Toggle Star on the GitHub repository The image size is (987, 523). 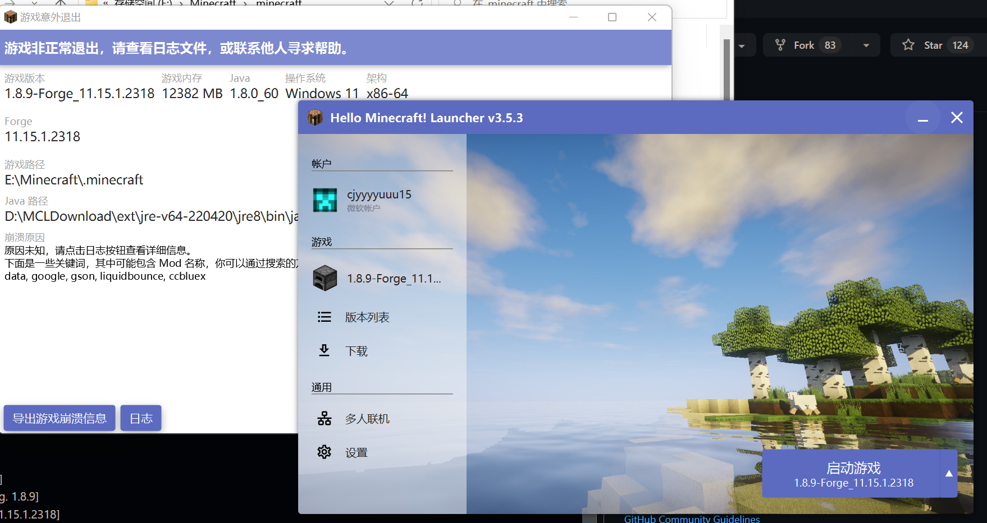pyautogui.click(x=908, y=45)
